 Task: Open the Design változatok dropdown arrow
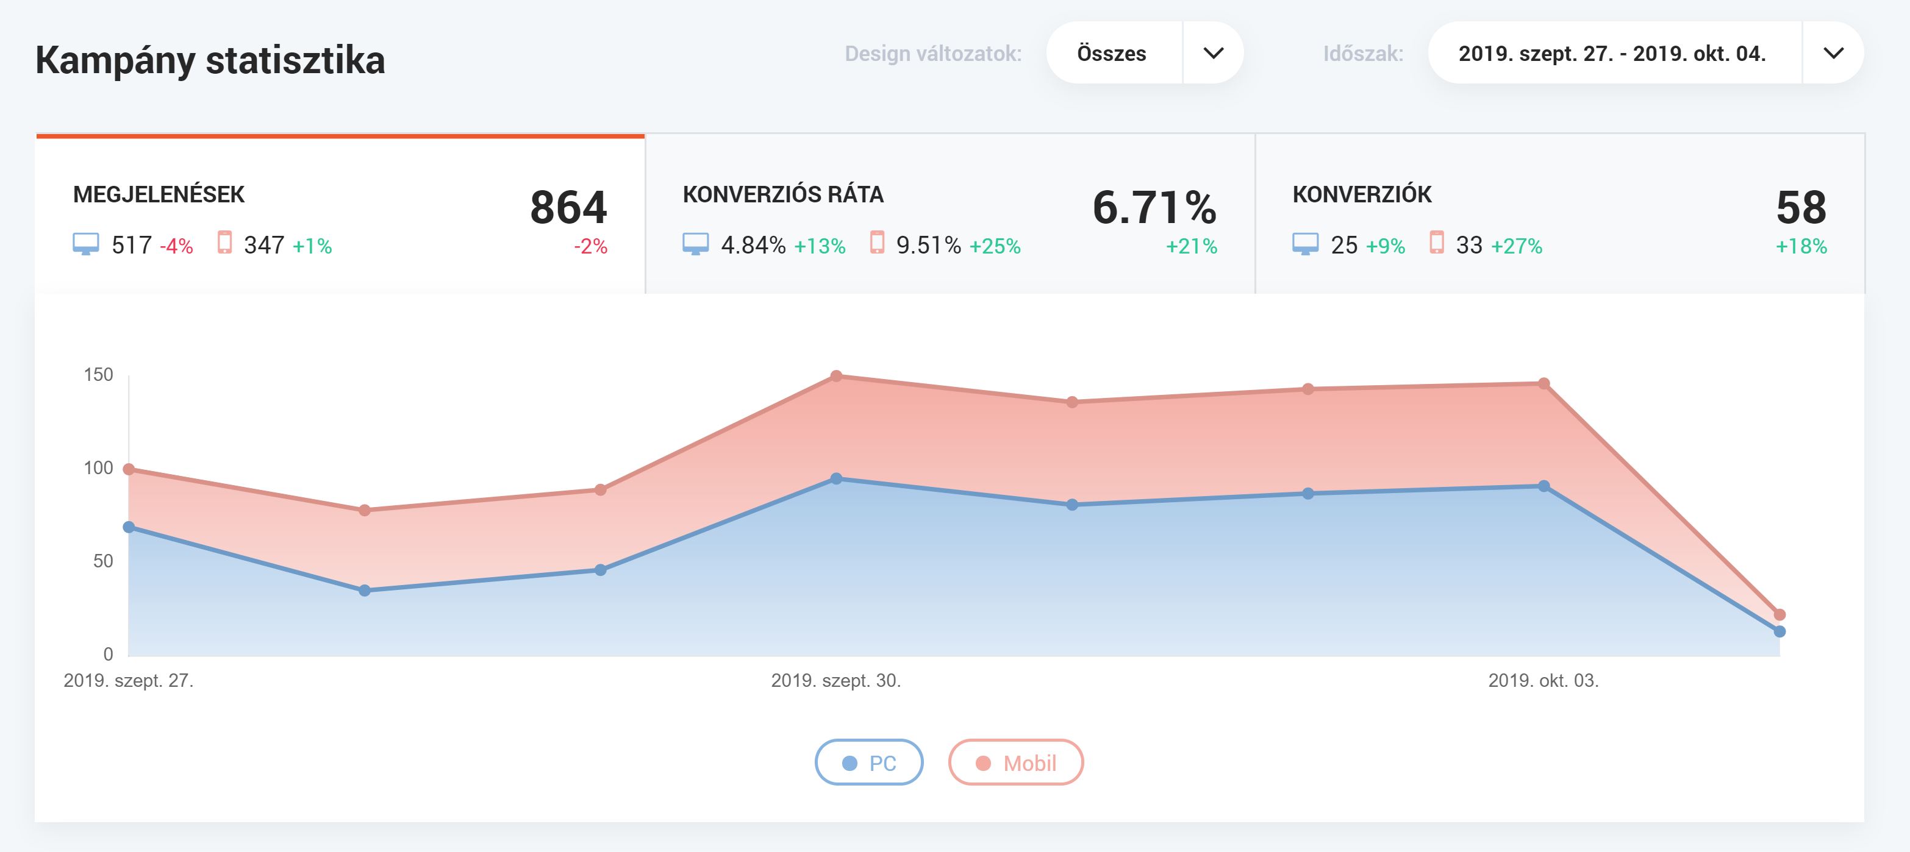pos(1213,52)
